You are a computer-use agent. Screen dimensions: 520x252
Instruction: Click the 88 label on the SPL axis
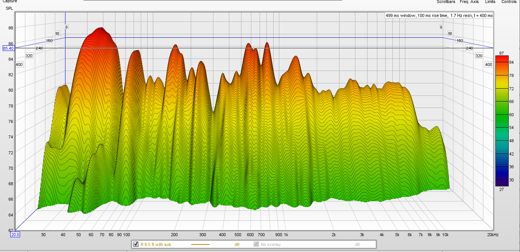point(11,28)
